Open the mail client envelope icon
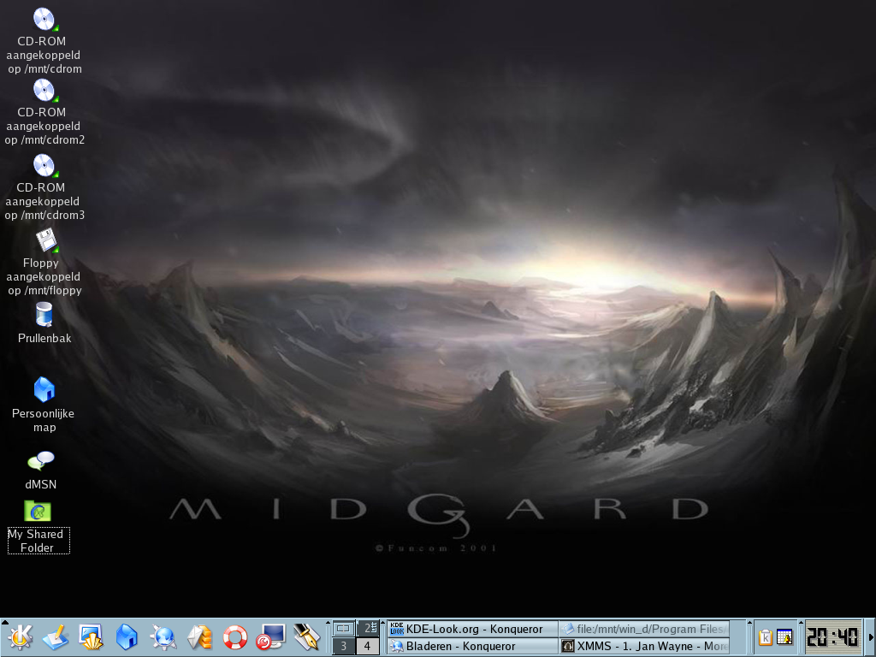Screen dimensions: 876x657 tap(199, 637)
